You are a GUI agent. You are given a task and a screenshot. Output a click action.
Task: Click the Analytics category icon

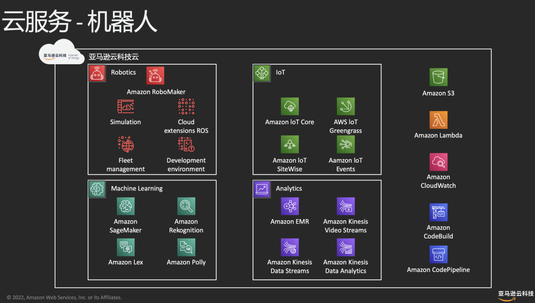[262, 189]
